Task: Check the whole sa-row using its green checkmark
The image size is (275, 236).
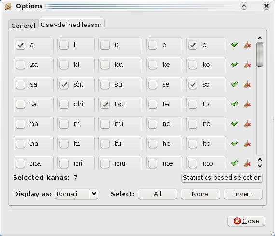Action: point(234,84)
